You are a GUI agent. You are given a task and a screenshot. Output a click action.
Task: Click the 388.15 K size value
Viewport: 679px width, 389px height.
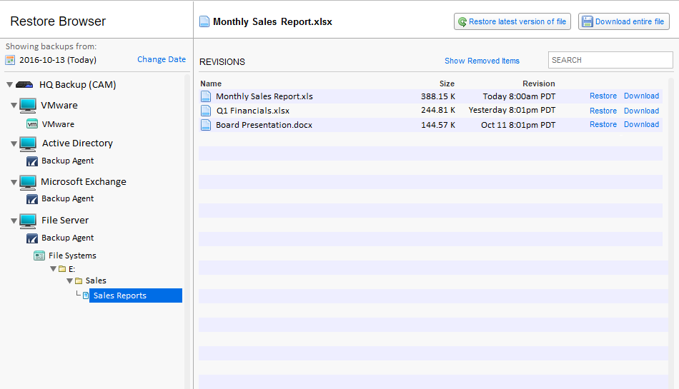click(438, 96)
